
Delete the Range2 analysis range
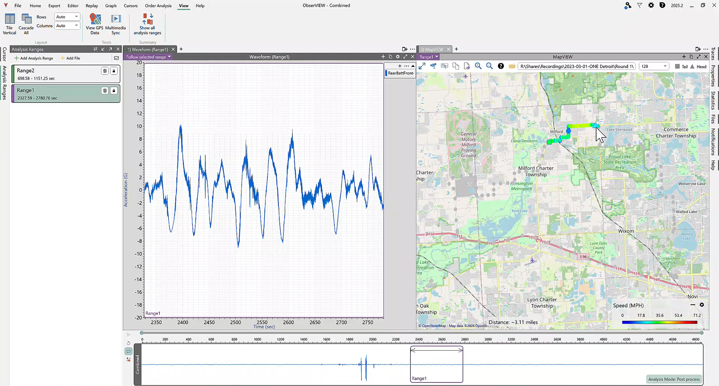(x=105, y=71)
